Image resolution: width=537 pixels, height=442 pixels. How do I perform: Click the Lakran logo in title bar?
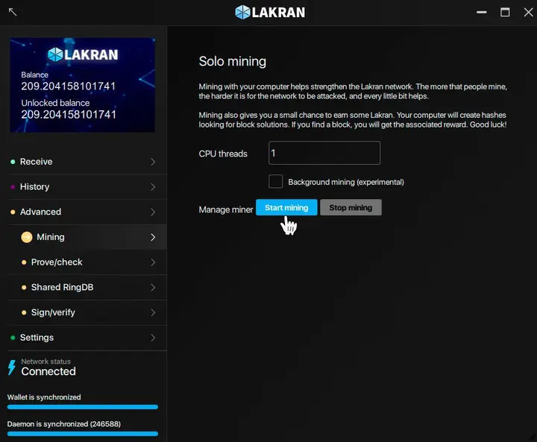[270, 13]
